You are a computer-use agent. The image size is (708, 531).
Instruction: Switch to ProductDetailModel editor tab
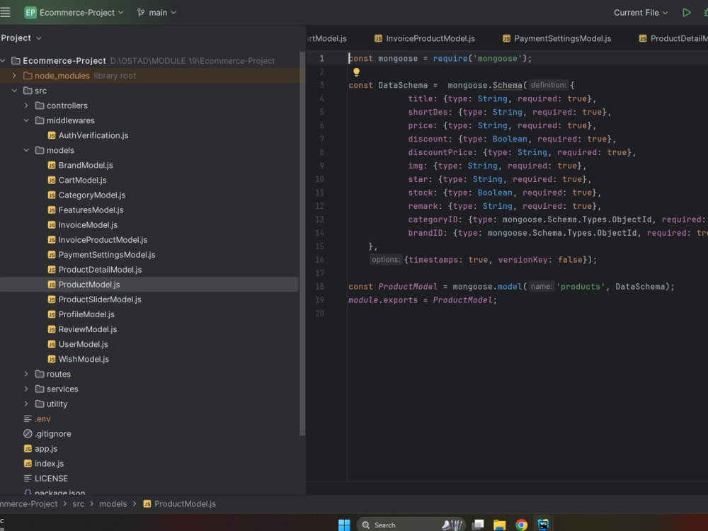point(673,38)
